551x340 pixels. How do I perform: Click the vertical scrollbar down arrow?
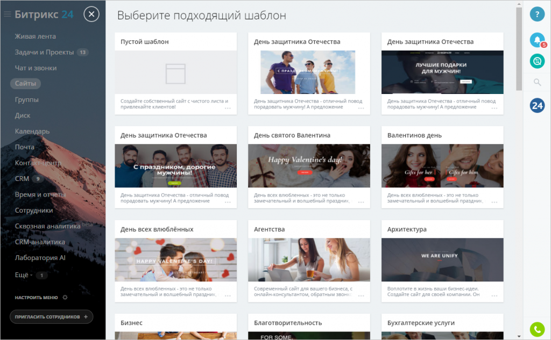click(x=519, y=336)
